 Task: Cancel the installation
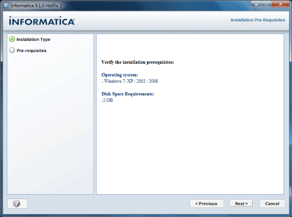pos(272,203)
